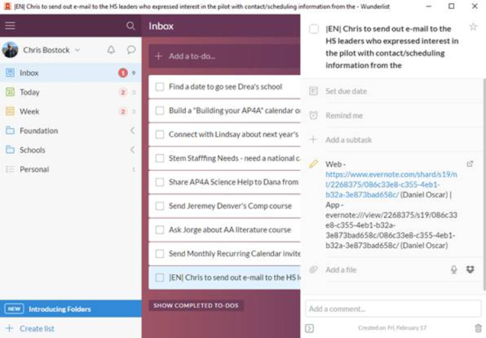The width and height of the screenshot is (486, 338).
Task: Open the Week smart list
Action: click(x=71, y=111)
